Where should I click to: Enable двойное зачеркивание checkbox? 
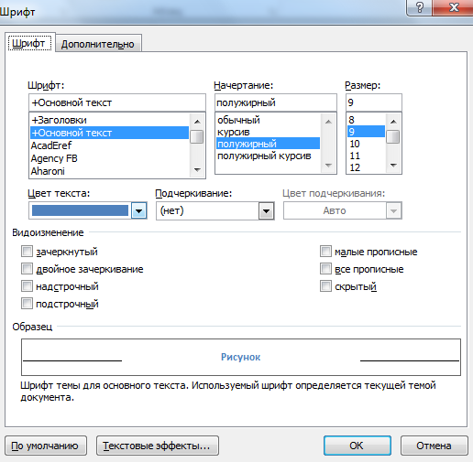(x=27, y=269)
